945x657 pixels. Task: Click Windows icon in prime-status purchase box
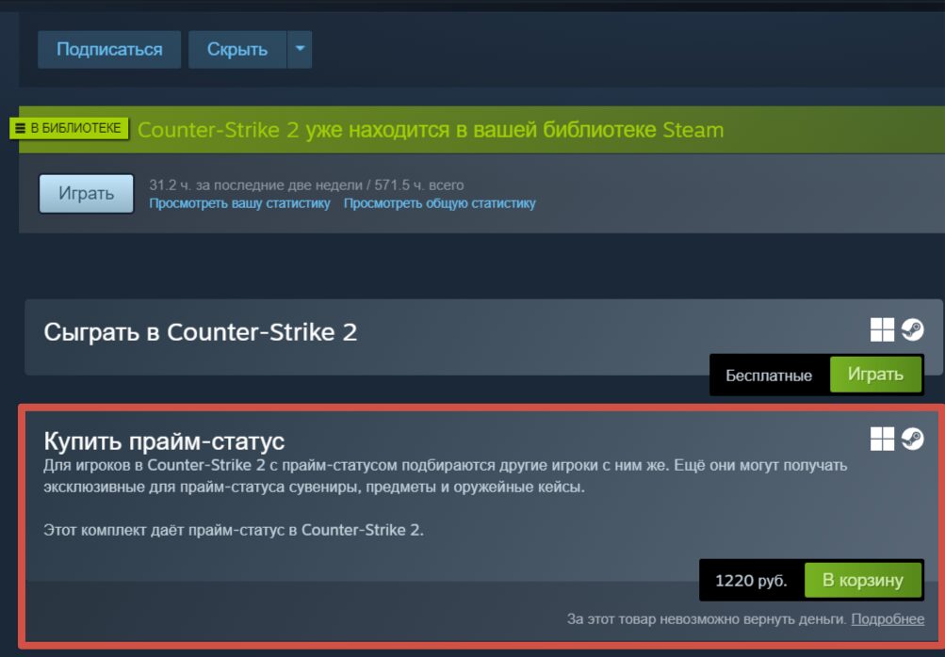(882, 439)
